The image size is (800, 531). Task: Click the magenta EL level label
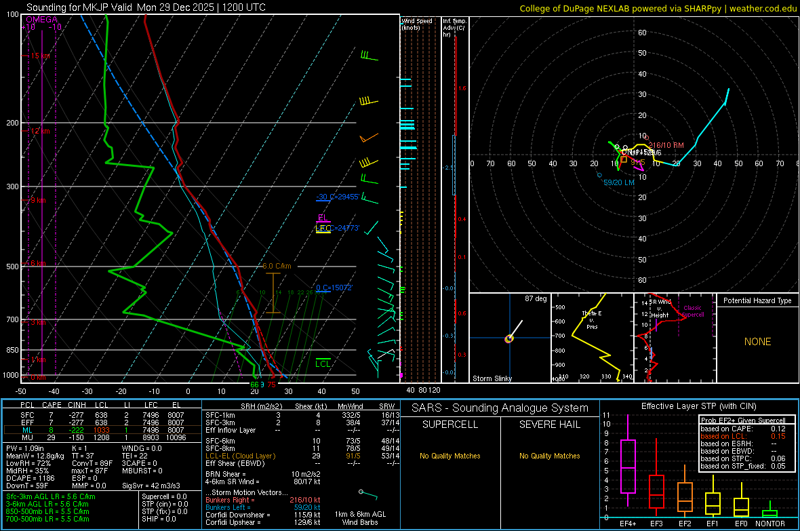pos(323,218)
